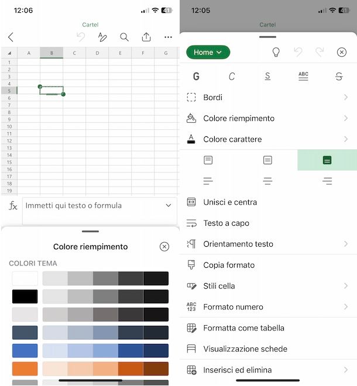This screenshot has width=357, height=386.
Task: Tap the fx function icon
Action: tap(13, 205)
